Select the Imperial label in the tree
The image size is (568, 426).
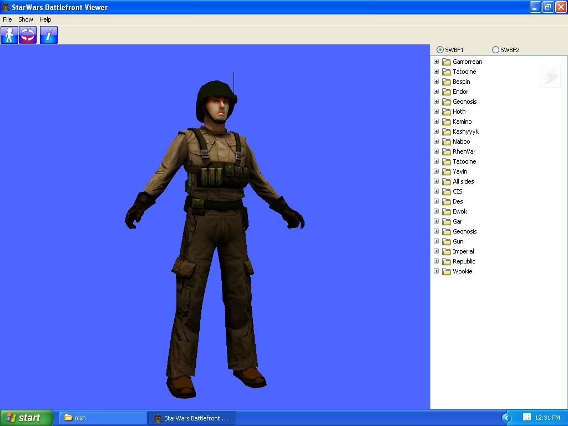pyautogui.click(x=463, y=251)
